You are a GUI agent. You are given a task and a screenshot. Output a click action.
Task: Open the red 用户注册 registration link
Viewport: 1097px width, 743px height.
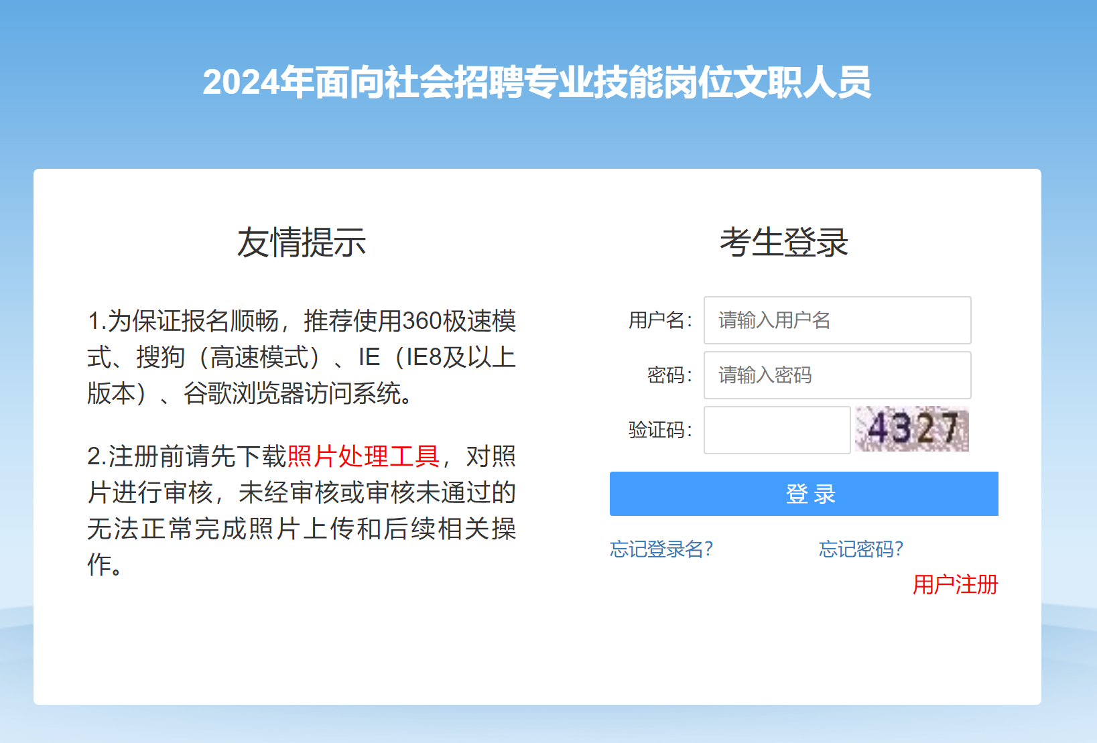tap(955, 585)
